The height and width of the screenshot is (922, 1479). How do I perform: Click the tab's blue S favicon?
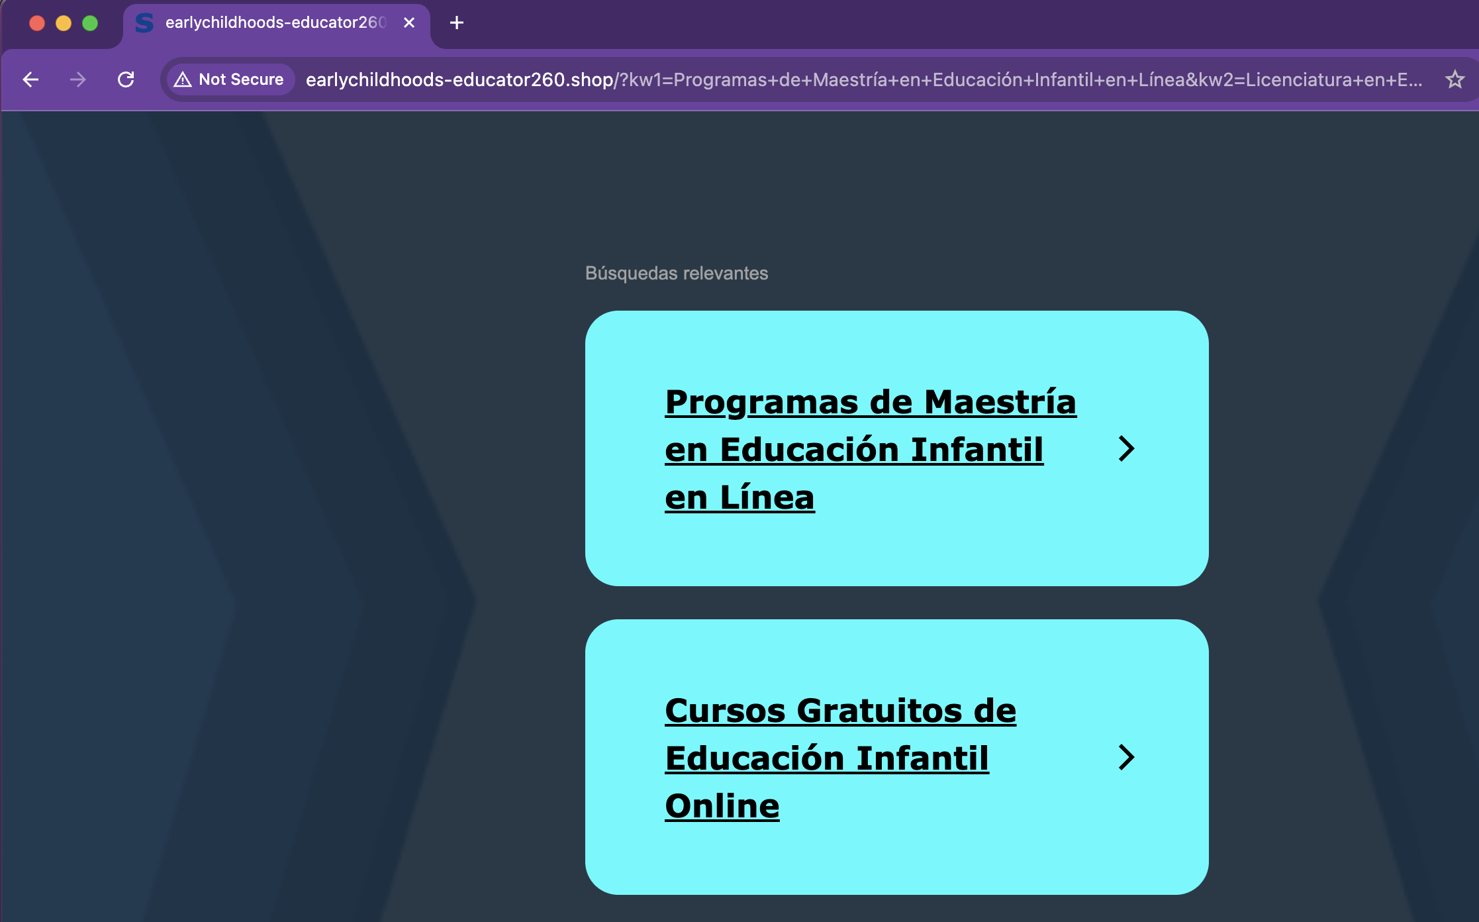click(144, 23)
